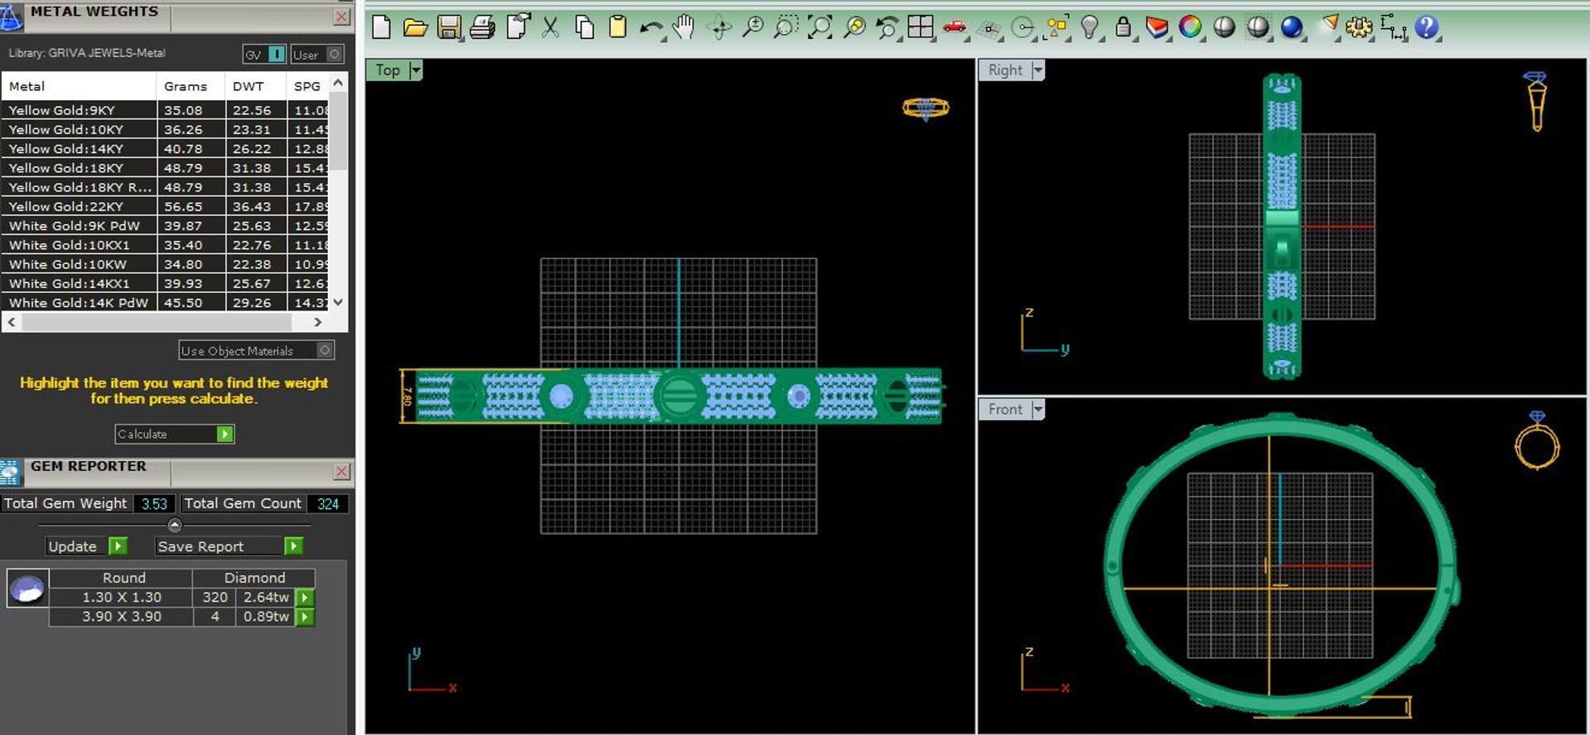Open the four-viewport layout icon

[920, 27]
